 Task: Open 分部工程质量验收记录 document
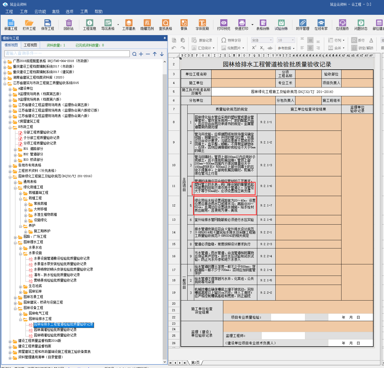(40, 132)
